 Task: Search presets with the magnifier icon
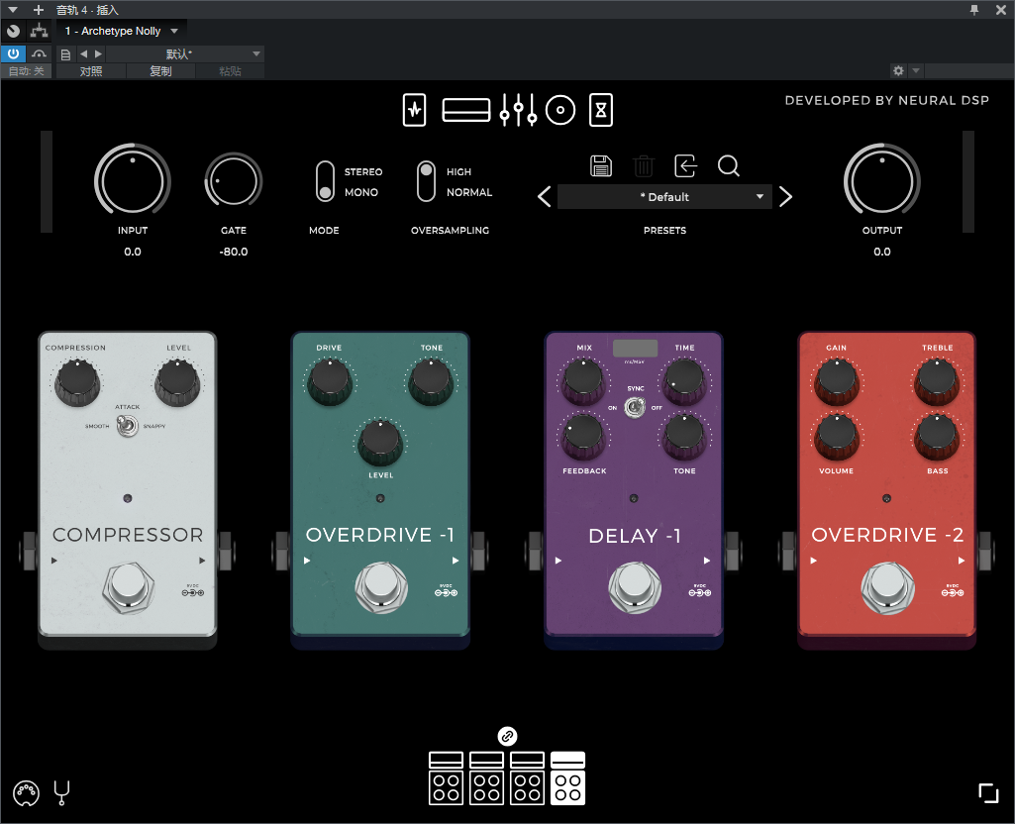click(x=728, y=165)
